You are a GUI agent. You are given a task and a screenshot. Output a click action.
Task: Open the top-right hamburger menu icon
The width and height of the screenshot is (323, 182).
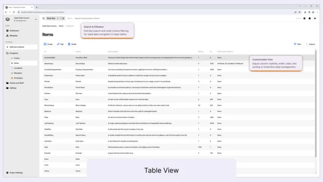315,18
